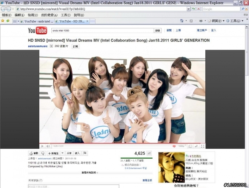Viewport: 249px width, 188px height.
Task: Open the 說明(H) Help menu
Action: (x=79, y=15)
